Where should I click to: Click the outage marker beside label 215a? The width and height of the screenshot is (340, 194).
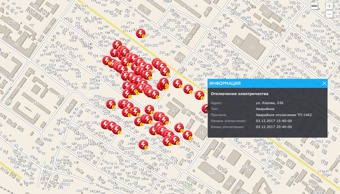click(x=111, y=104)
